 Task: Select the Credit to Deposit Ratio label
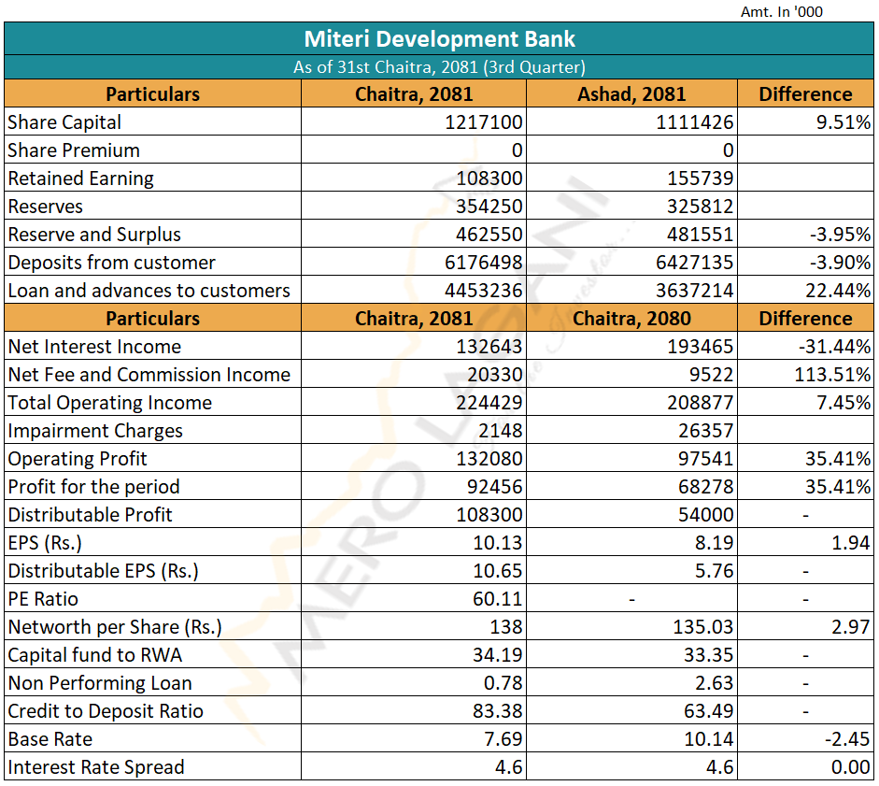[106, 711]
